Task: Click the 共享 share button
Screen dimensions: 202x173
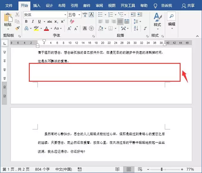Action: pos(188,6)
